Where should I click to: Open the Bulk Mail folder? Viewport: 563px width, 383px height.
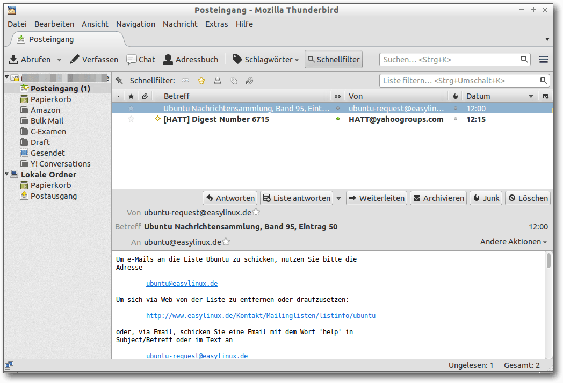[x=47, y=121]
